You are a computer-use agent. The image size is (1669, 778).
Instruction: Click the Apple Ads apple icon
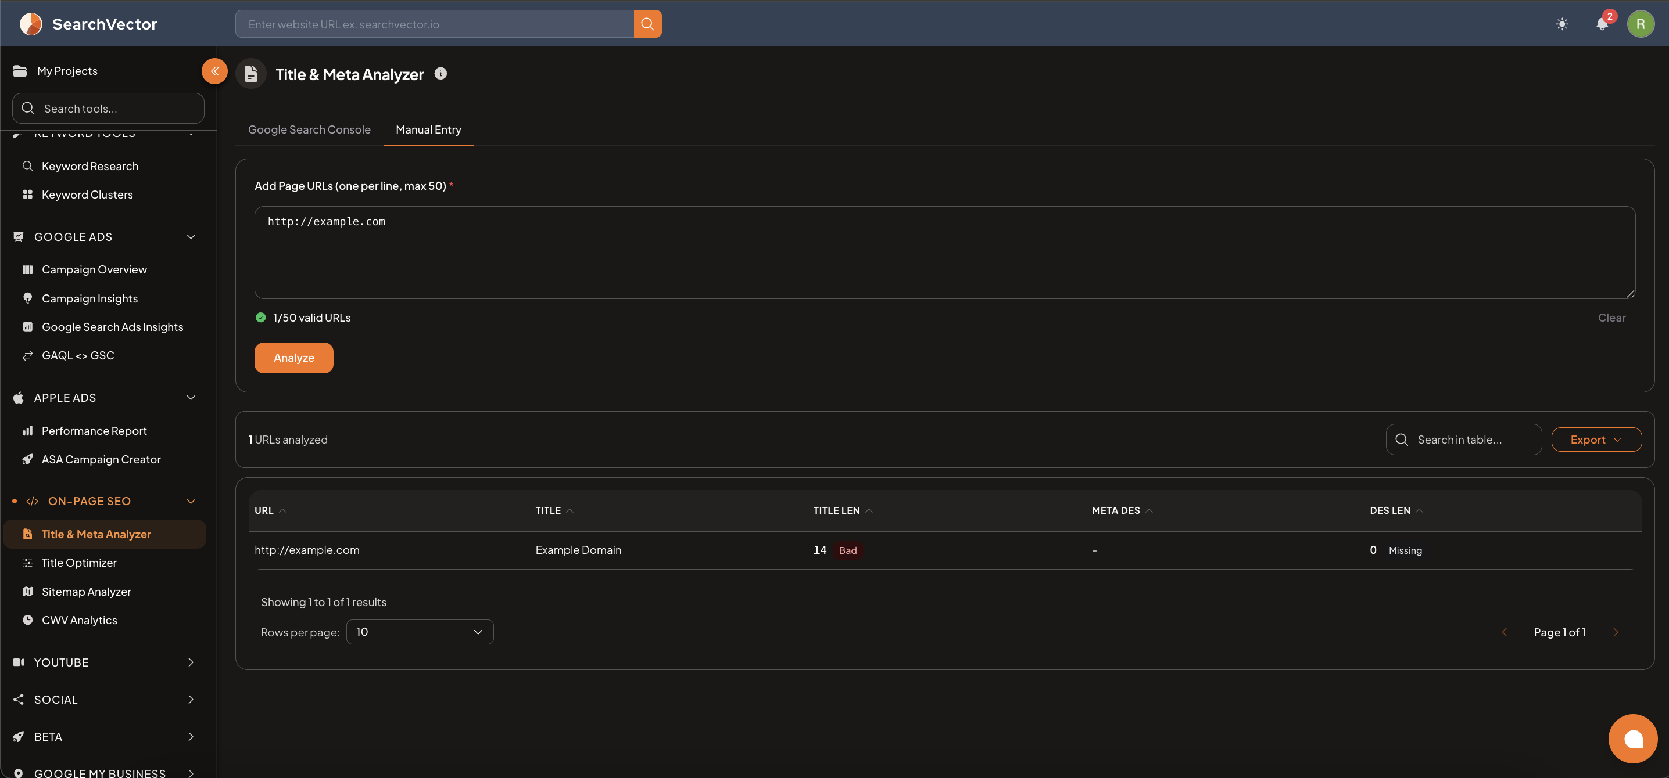tap(19, 398)
